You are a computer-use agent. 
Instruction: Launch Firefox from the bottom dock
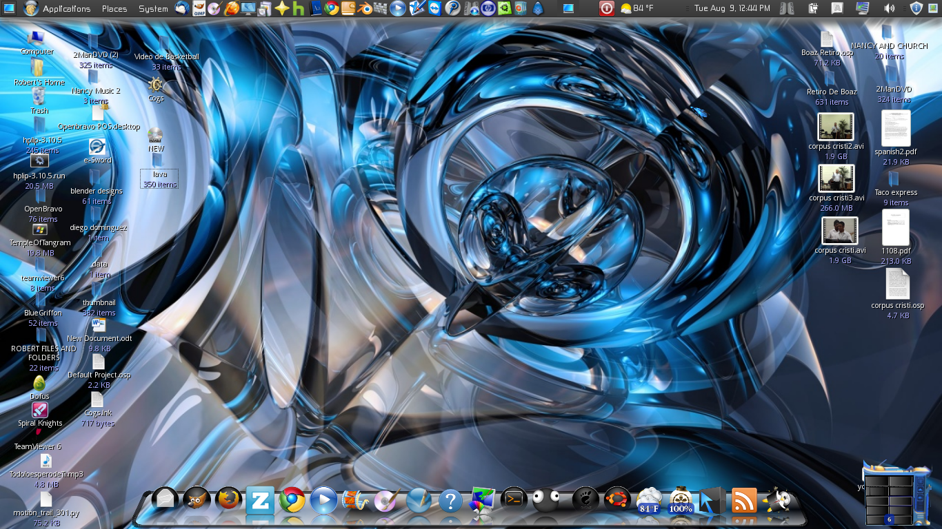point(228,499)
